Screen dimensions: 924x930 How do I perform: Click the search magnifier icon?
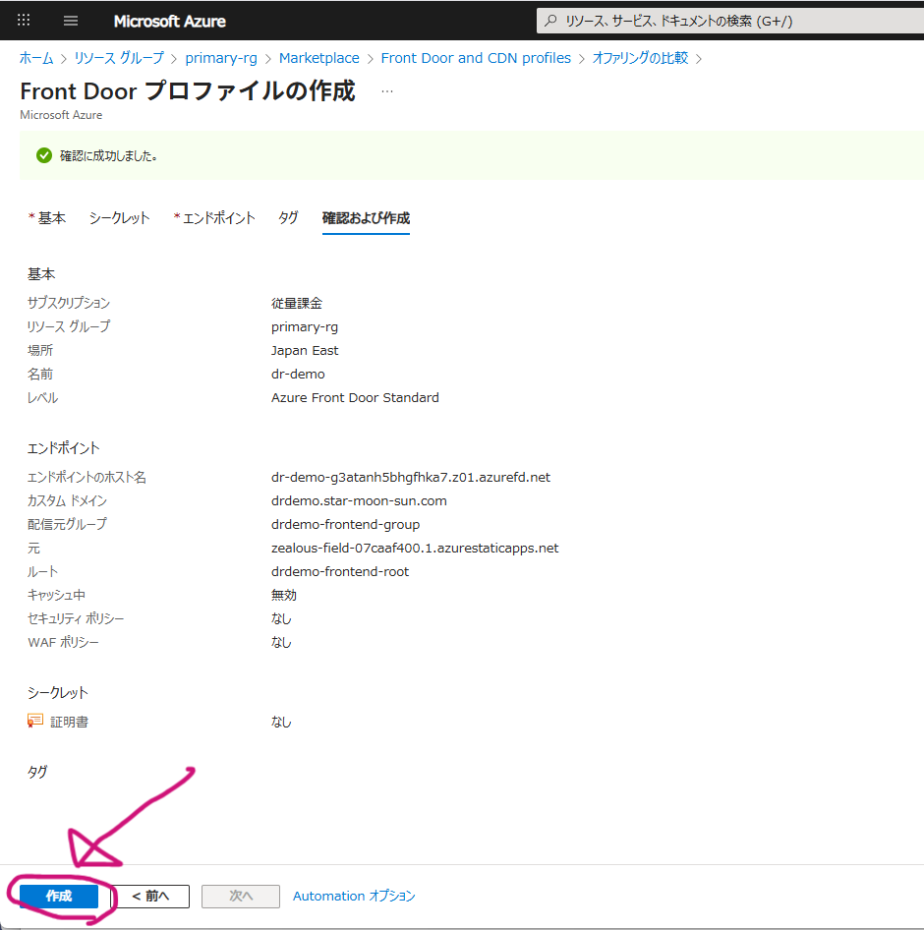[550, 21]
